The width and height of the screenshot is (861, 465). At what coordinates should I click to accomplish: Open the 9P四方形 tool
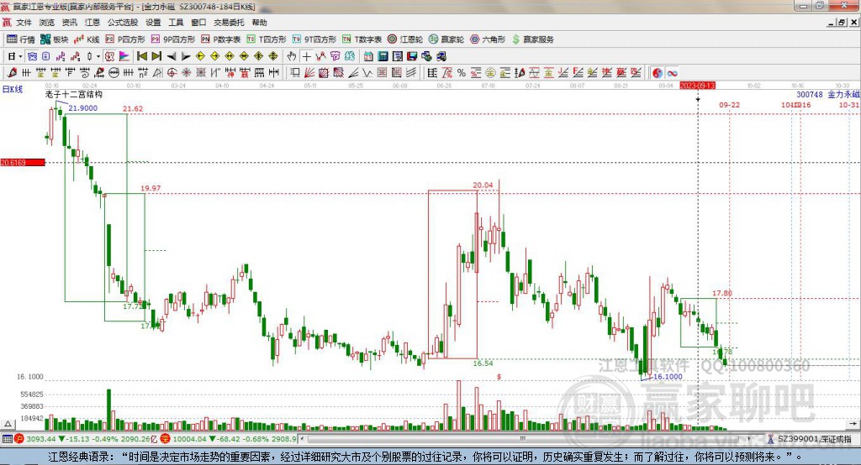click(173, 39)
